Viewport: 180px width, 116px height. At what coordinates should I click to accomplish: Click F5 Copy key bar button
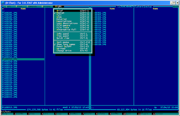pos(62,114)
